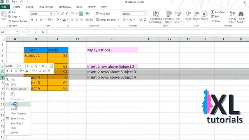Click the Increase Indent icon
This screenshot has height=140, width=249.
point(91,20)
